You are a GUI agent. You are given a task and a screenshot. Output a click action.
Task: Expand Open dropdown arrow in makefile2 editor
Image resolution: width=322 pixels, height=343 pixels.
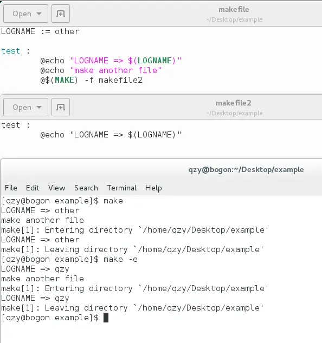tap(39, 107)
